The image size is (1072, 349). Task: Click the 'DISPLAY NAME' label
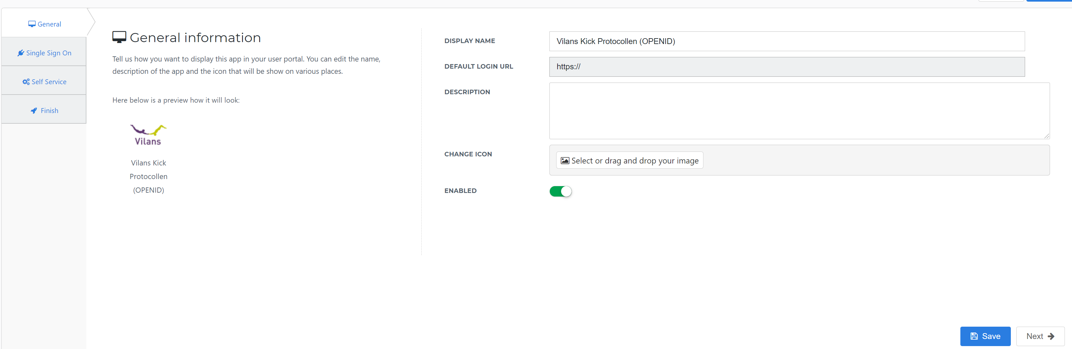point(470,41)
